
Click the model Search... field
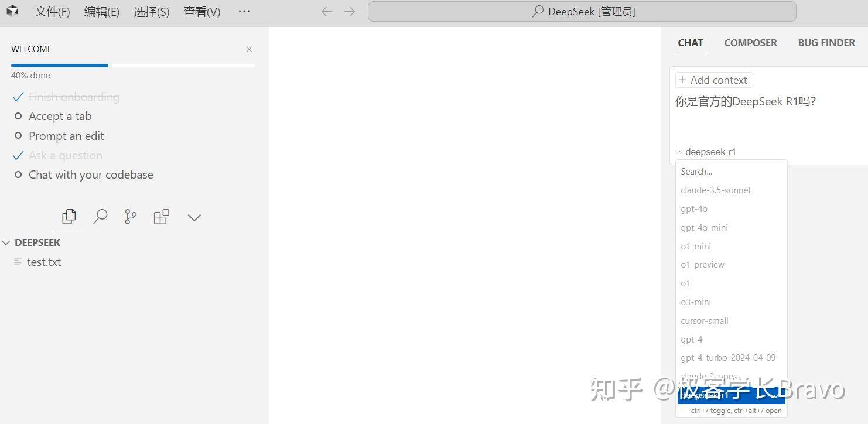click(x=731, y=172)
